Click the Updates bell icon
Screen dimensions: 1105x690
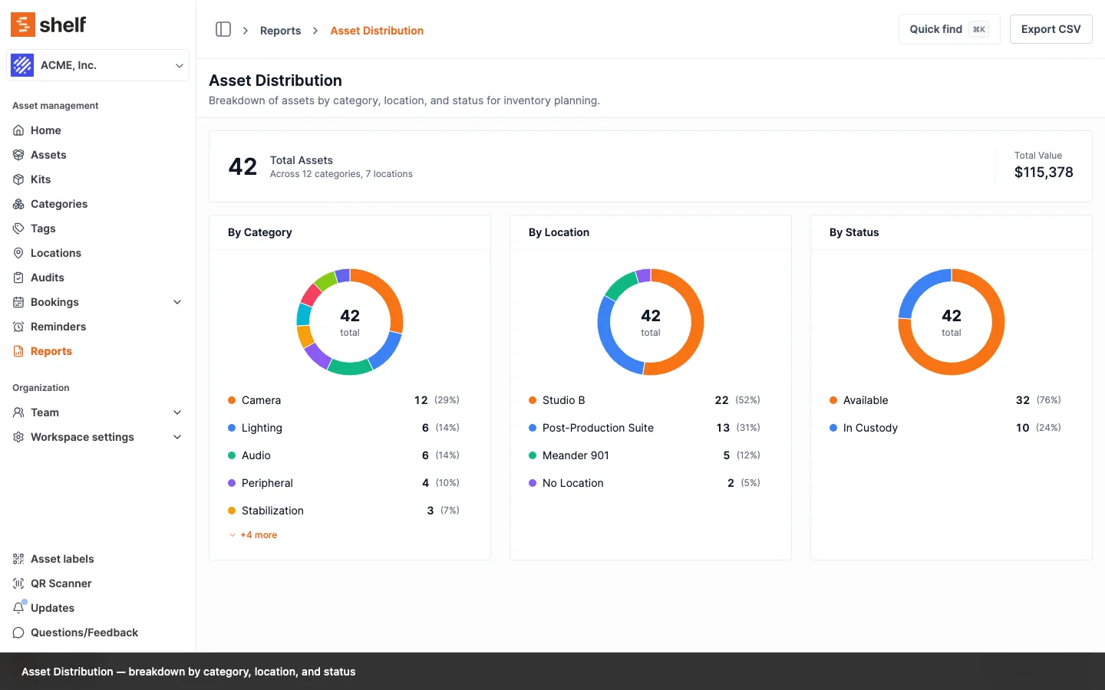[18, 608]
